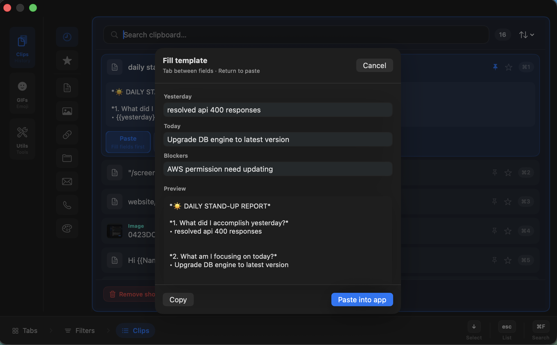Screen dimensions: 557x345
Task: Star the clip with shortcut ⌘2
Action: [x=508, y=172]
